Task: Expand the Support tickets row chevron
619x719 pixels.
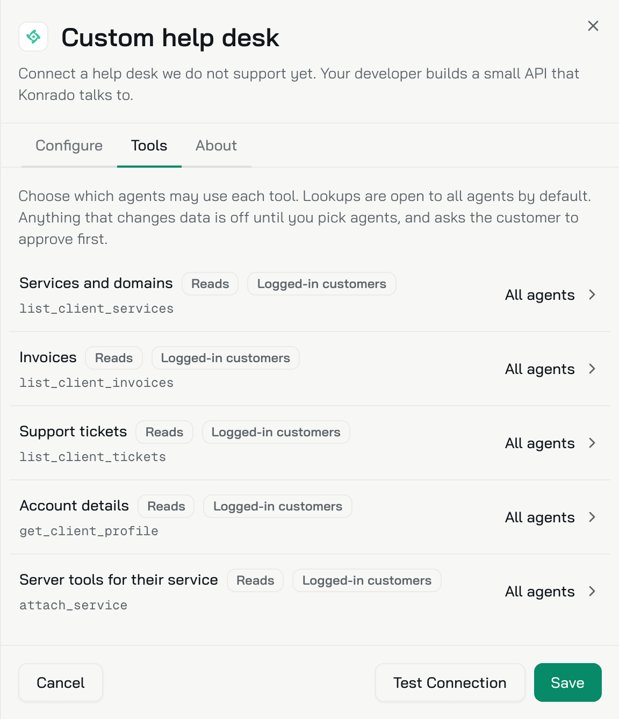Action: [x=592, y=443]
